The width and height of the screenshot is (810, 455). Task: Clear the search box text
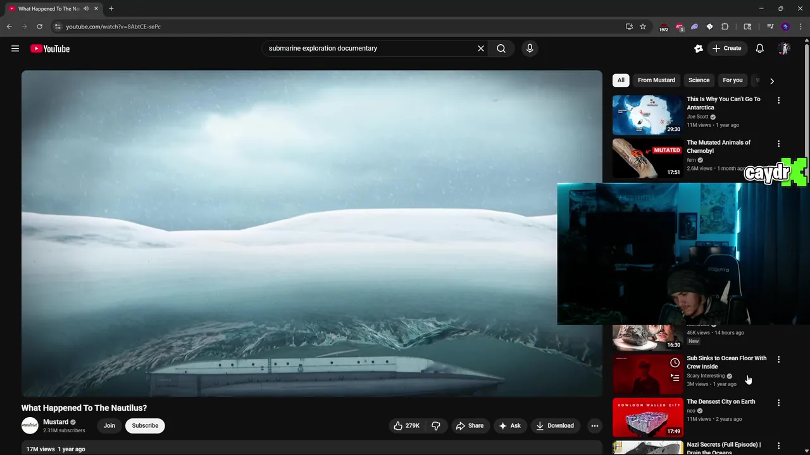click(x=481, y=49)
